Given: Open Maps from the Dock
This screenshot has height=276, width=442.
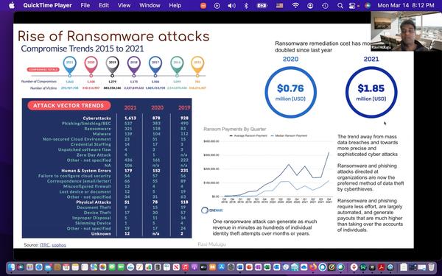Looking at the screenshot, I should point(94,267).
